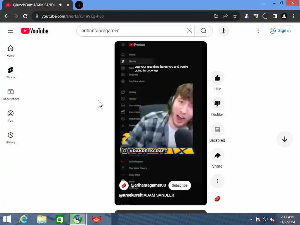Install app via address bar icon
Screen dimensions: 300x225
click(x=216, y=16)
